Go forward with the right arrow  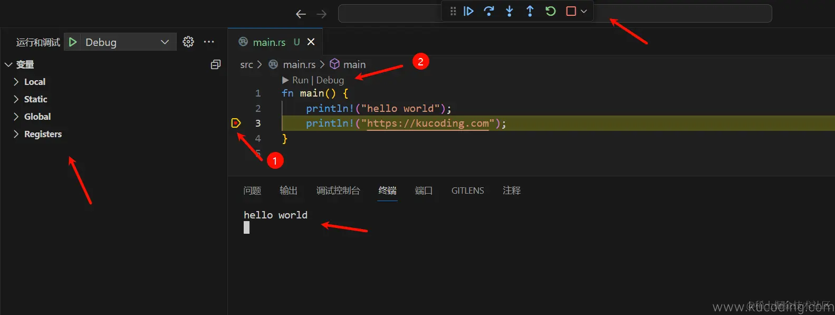click(x=321, y=14)
